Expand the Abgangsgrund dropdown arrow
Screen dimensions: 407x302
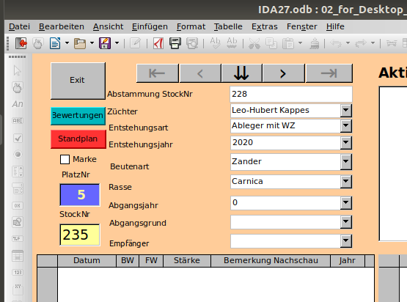point(346,222)
